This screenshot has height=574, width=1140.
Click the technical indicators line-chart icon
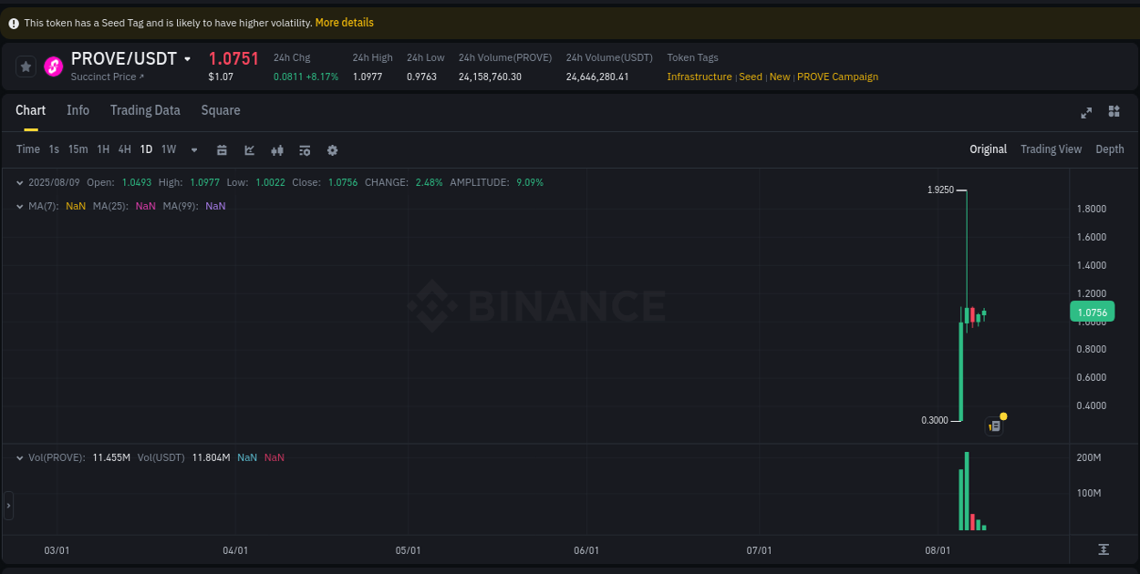coord(249,149)
